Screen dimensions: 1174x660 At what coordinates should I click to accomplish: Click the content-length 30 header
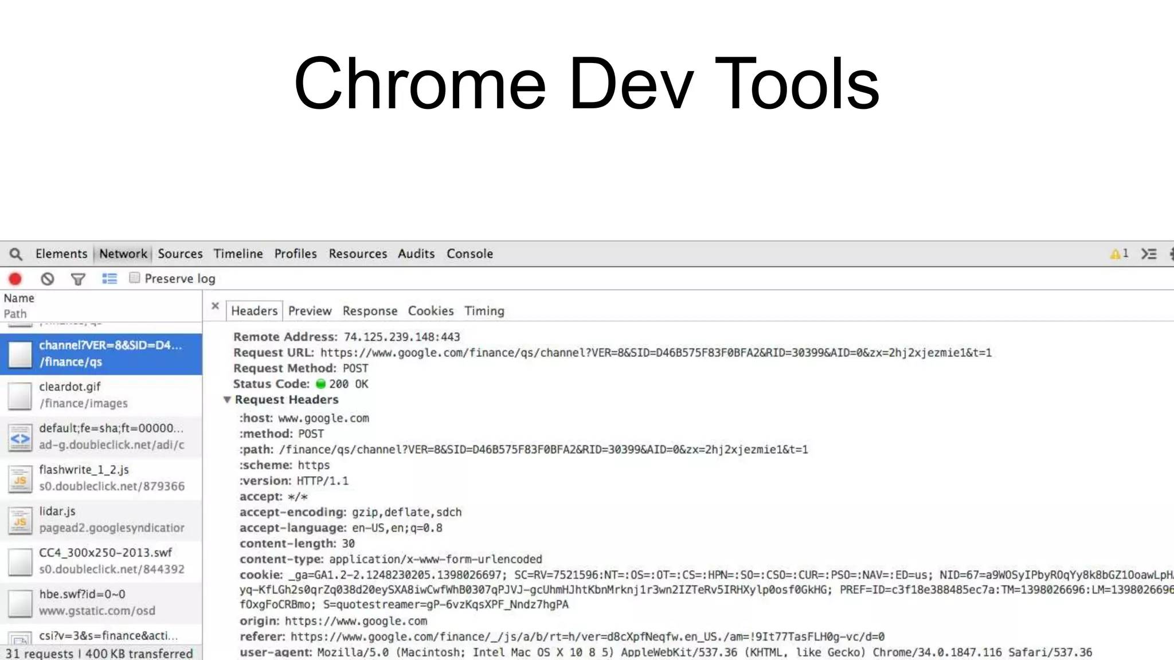(298, 543)
